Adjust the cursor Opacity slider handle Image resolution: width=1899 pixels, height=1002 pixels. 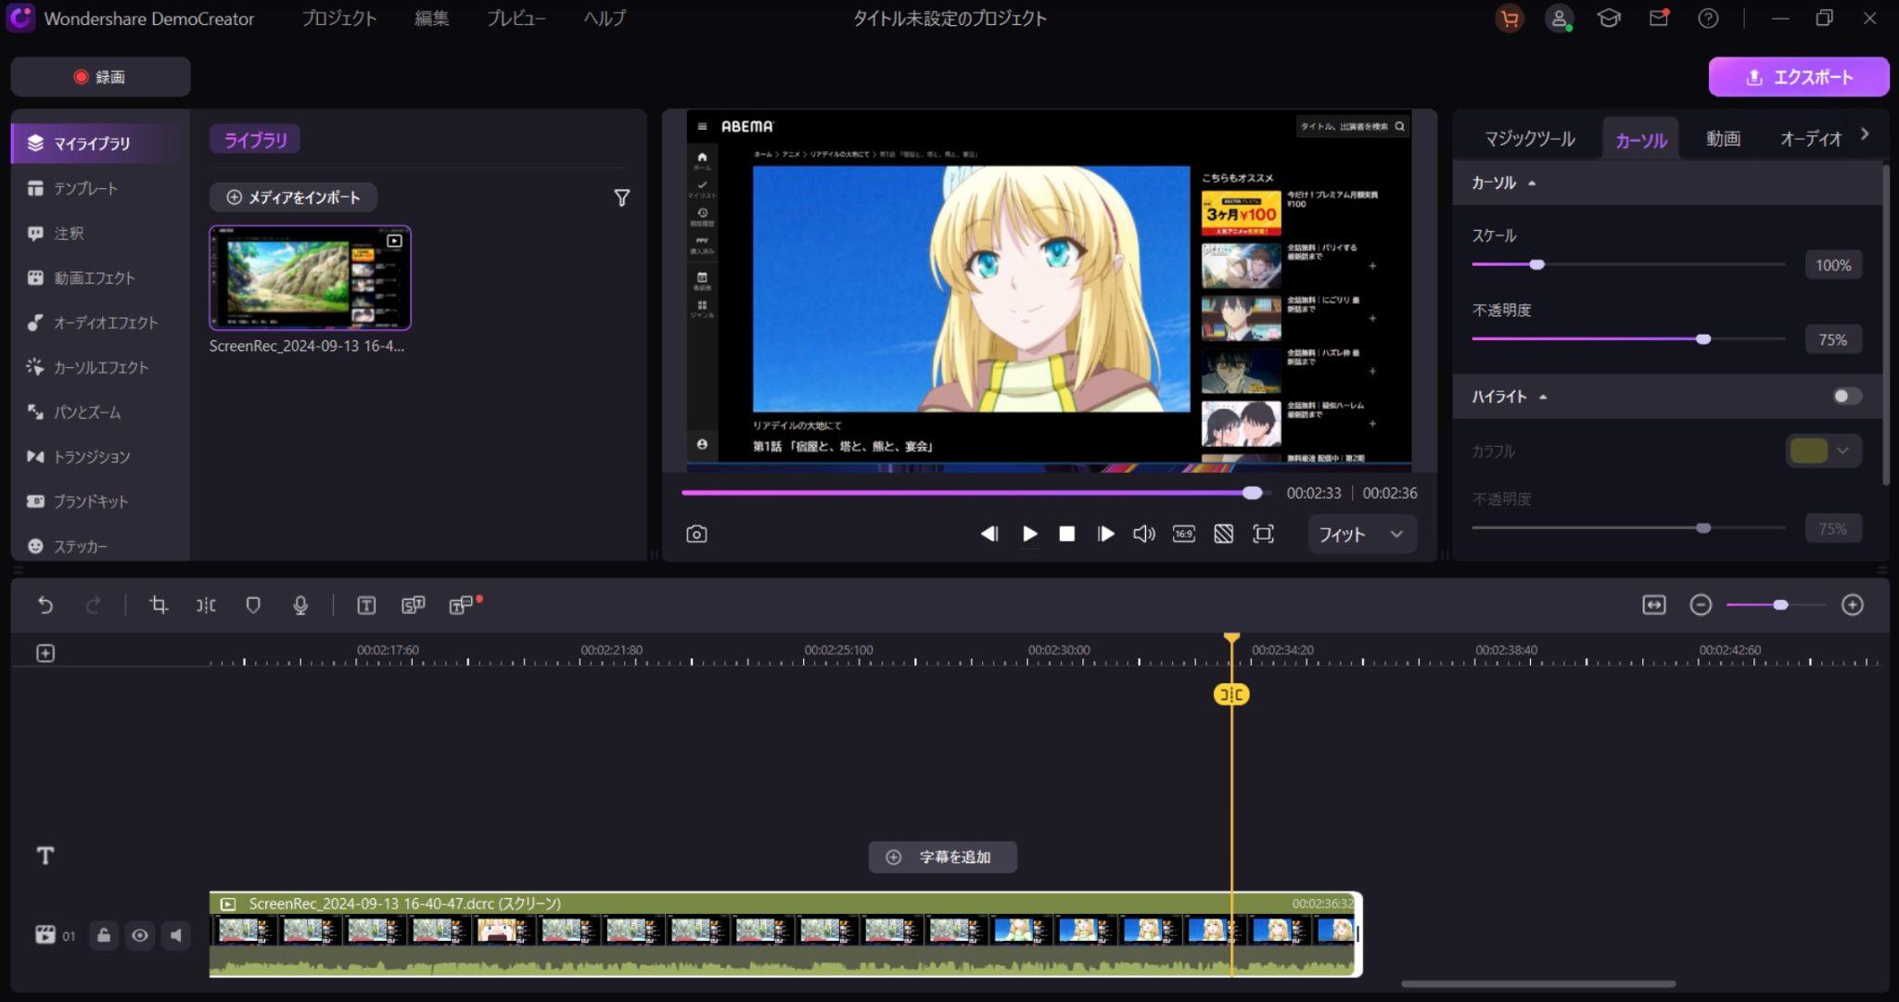(x=1703, y=339)
